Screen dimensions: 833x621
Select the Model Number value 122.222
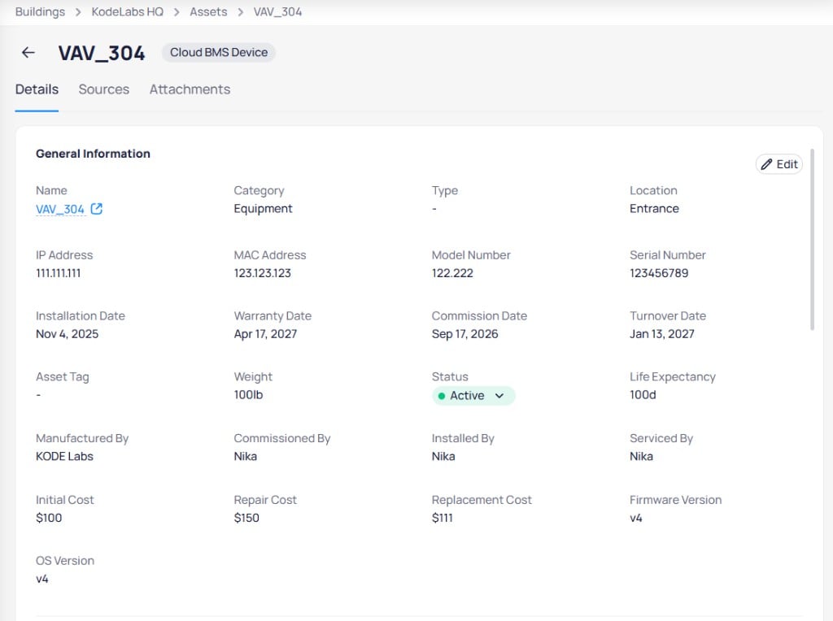coord(452,273)
